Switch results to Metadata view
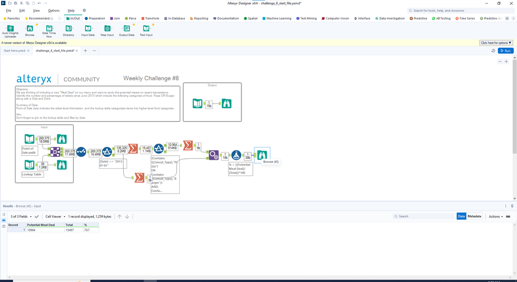Screen dimensions: 517x282 [474, 216]
